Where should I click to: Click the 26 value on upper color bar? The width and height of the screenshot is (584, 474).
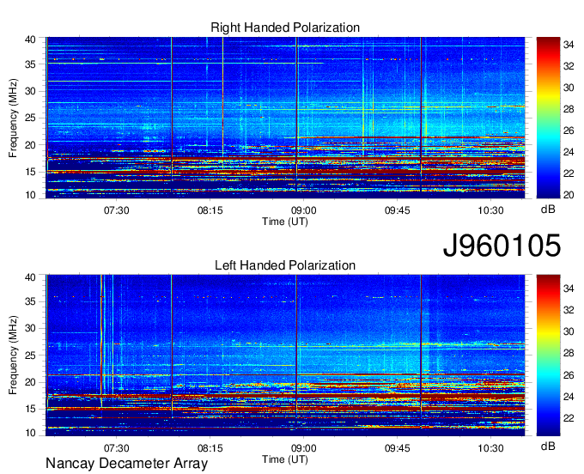coord(569,131)
